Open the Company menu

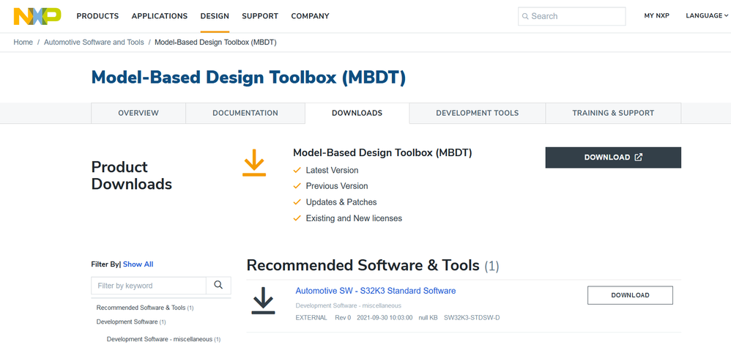click(310, 16)
